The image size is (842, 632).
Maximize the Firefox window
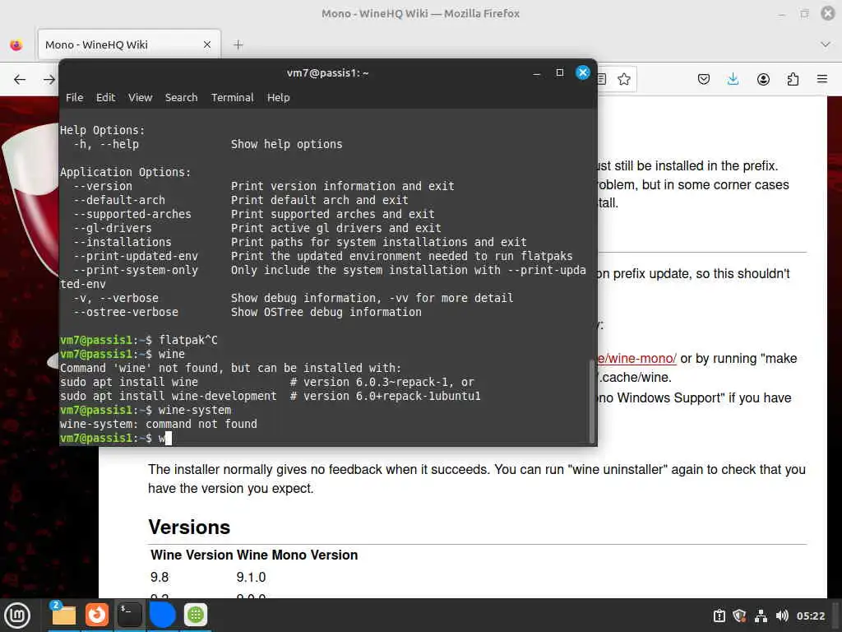pyautogui.click(x=804, y=13)
